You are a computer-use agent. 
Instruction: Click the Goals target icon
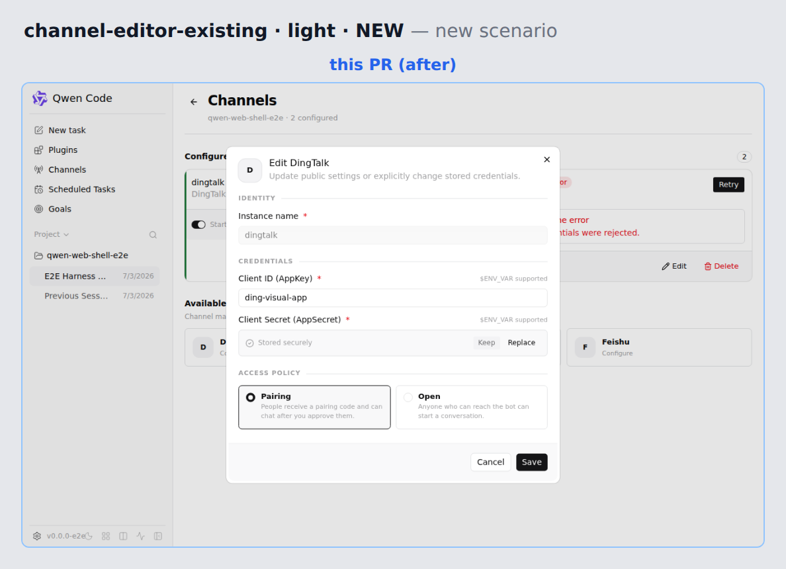pos(38,209)
